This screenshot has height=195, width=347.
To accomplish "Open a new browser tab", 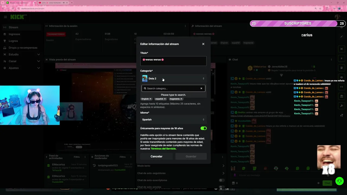I will (72, 3).
